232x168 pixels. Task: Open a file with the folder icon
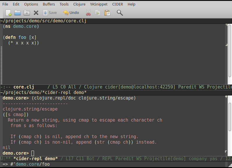tap(17, 13)
